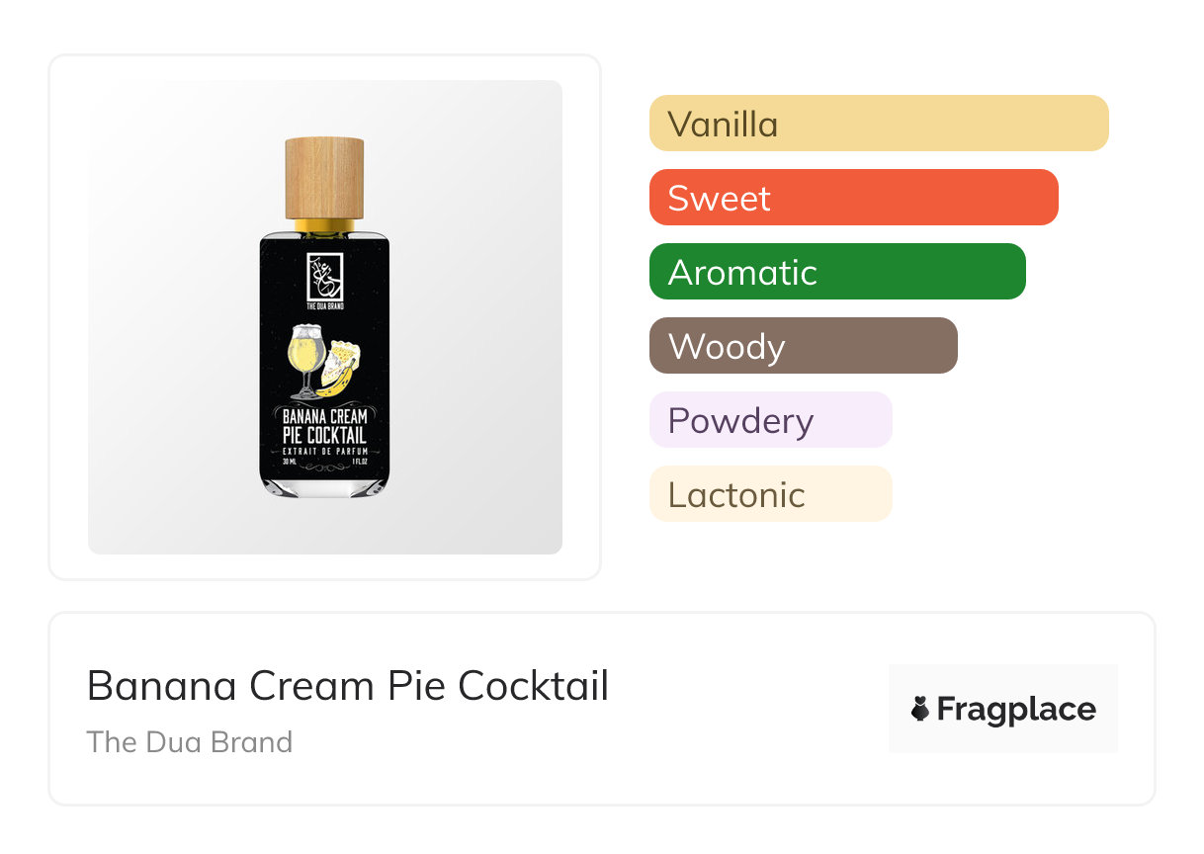Click the Fragplace perfume bottle logo icon
The height and width of the screenshot is (854, 1204).
920,709
